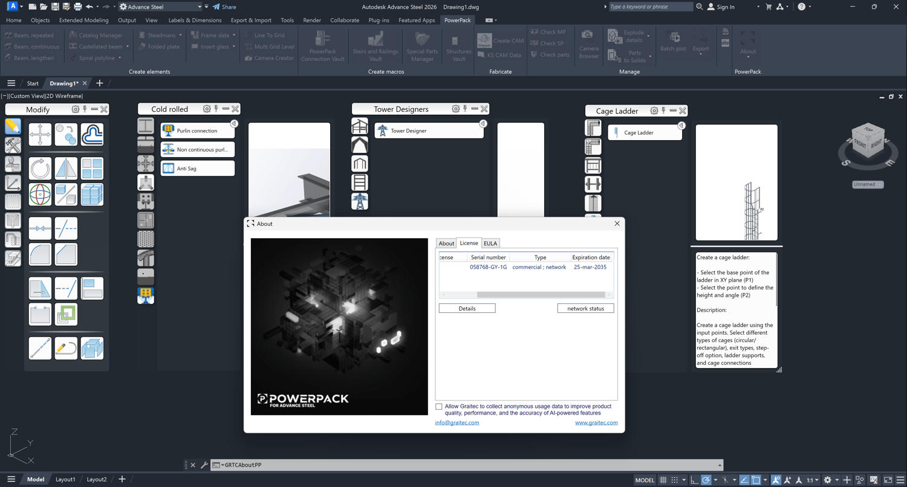Open Modify palette settings gear
The image size is (907, 487).
75,109
